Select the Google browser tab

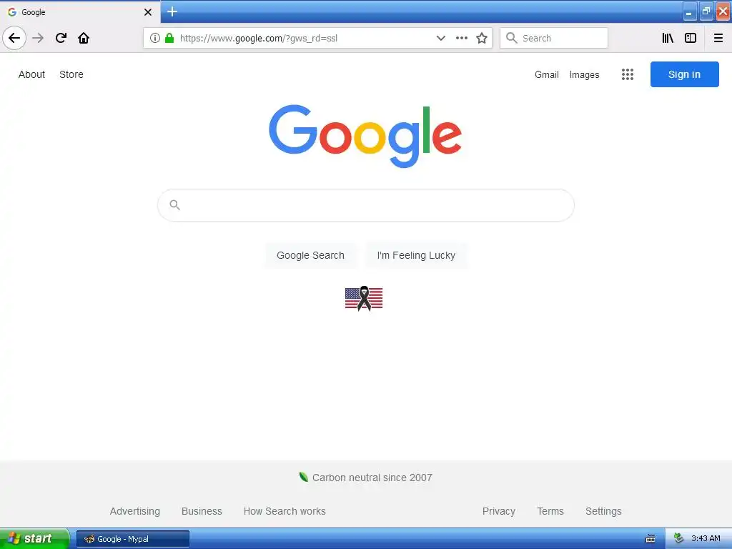point(79,12)
